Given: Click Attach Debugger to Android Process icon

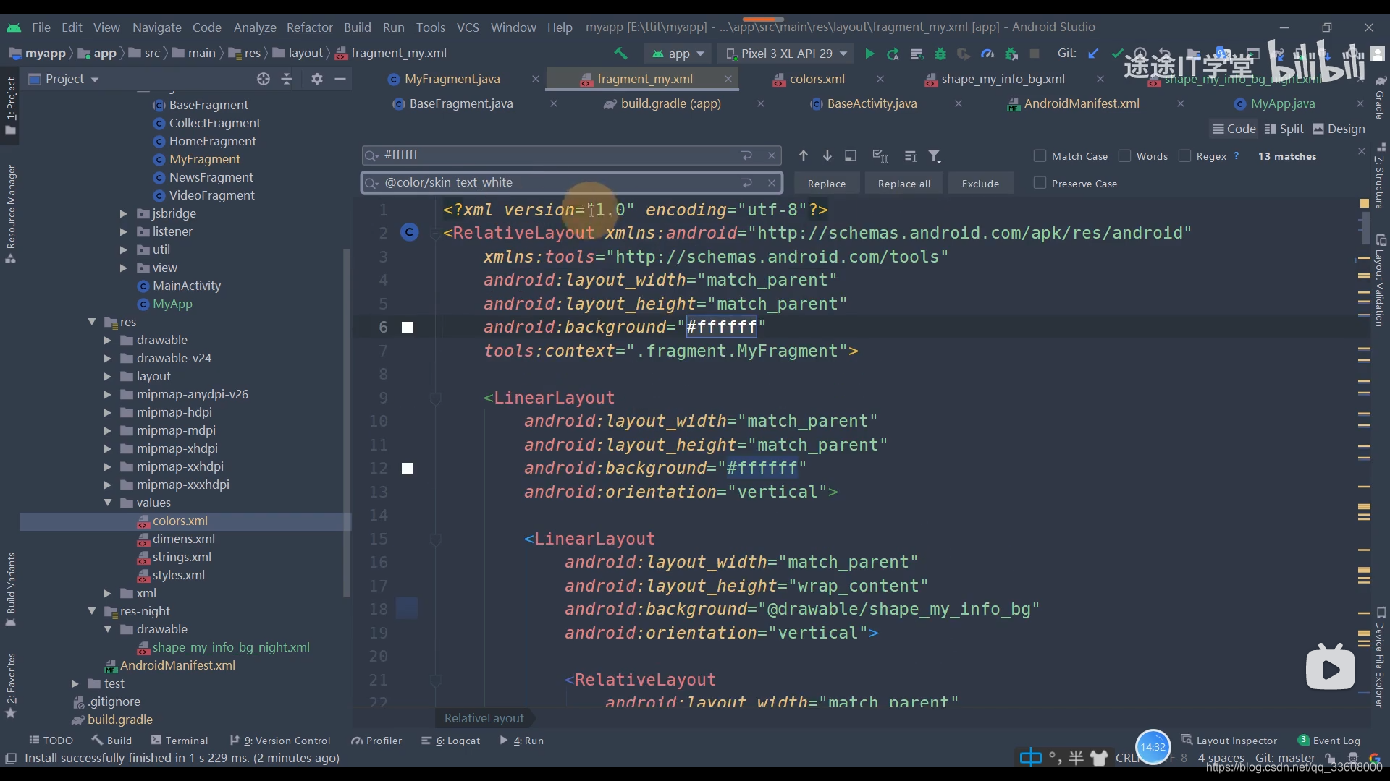Looking at the screenshot, I should (1011, 54).
